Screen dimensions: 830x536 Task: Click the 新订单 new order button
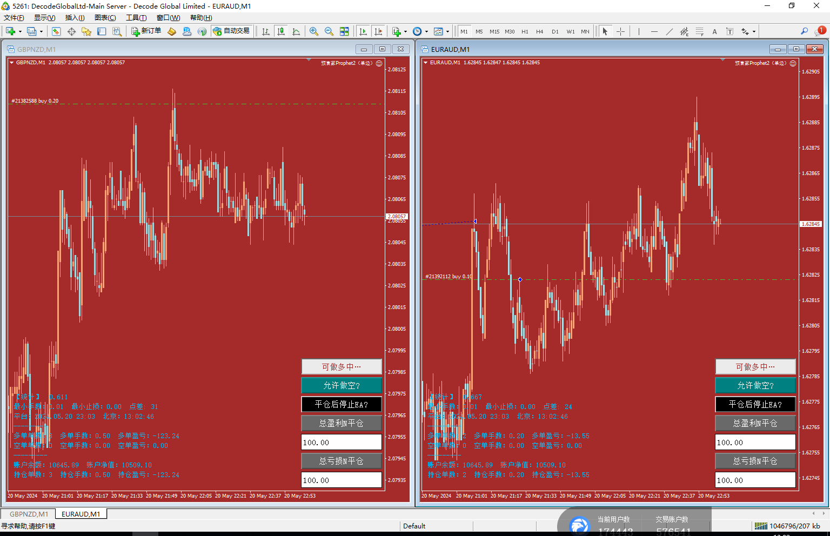point(146,31)
